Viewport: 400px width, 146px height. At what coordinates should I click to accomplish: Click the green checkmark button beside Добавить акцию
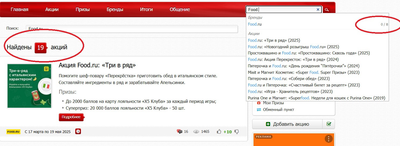pos(328,124)
